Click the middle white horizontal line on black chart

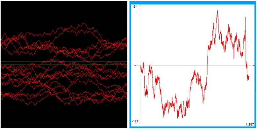pyautogui.click(x=64, y=92)
